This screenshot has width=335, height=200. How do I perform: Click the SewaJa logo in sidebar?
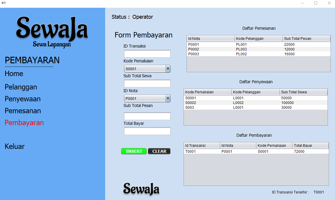pyautogui.click(x=52, y=31)
